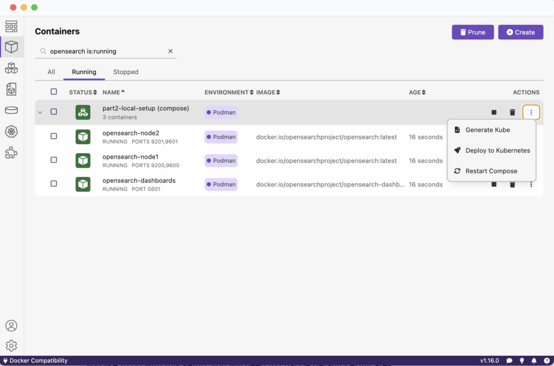Stop the part2-local-setup compose group
This screenshot has height=366, width=554.
[x=494, y=112]
